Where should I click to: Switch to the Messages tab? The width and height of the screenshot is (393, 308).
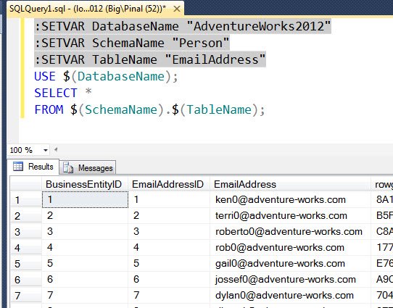coord(88,167)
